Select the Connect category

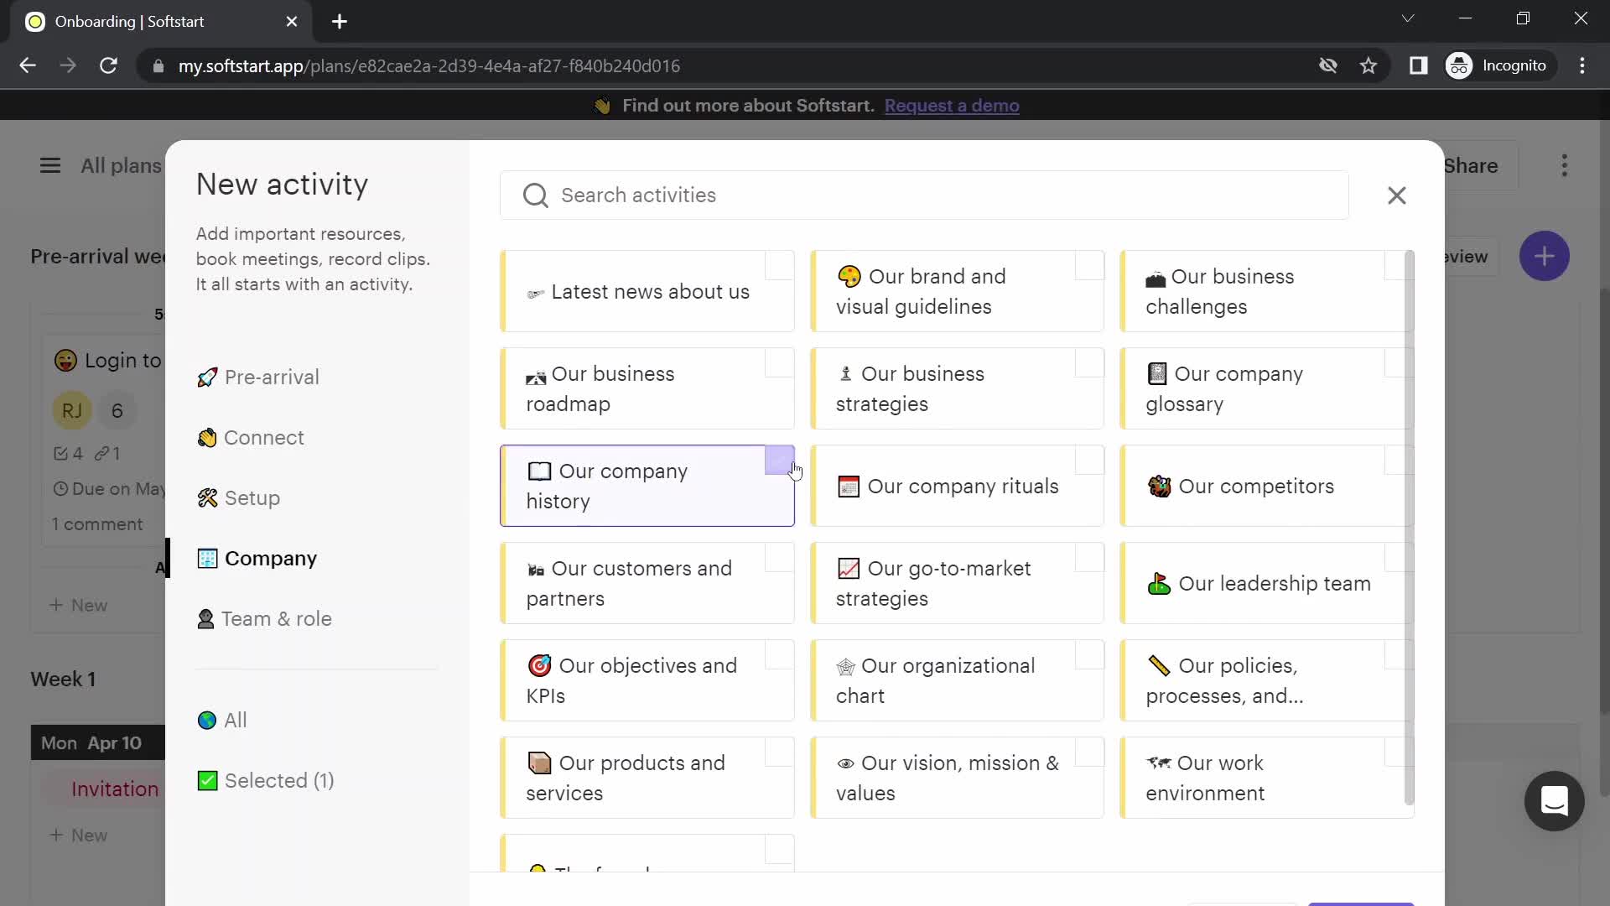[x=251, y=438]
